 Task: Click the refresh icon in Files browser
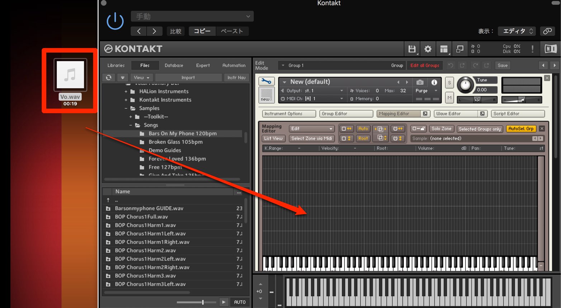point(109,77)
